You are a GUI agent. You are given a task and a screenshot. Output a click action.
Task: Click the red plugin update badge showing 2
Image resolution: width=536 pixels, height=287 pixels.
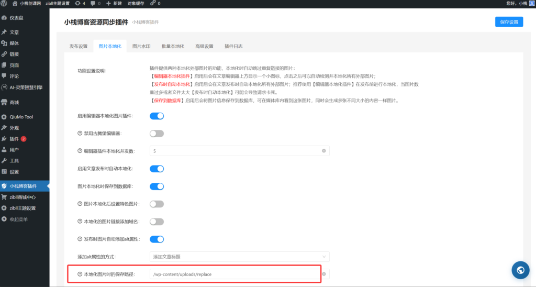point(24,139)
